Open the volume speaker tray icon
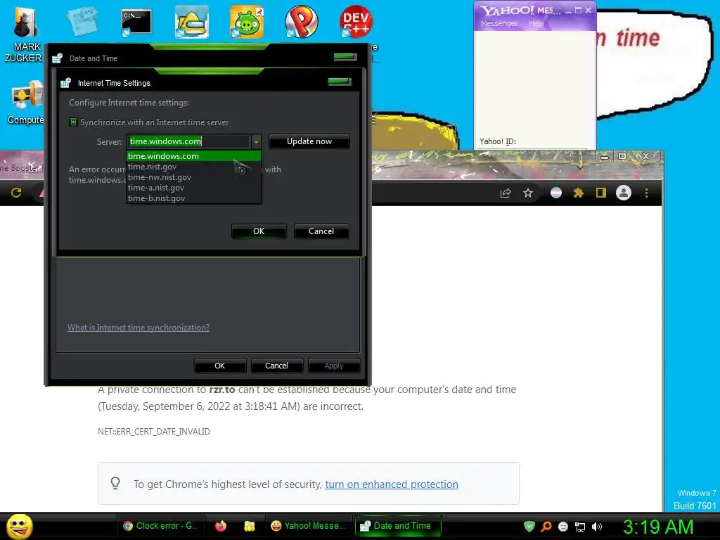The height and width of the screenshot is (540, 720). pyautogui.click(x=597, y=527)
